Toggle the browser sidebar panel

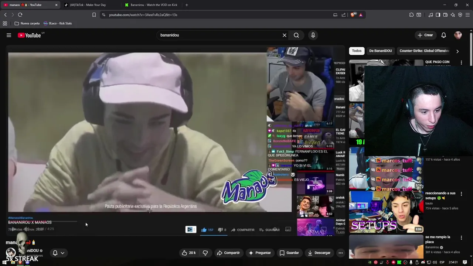438,15
